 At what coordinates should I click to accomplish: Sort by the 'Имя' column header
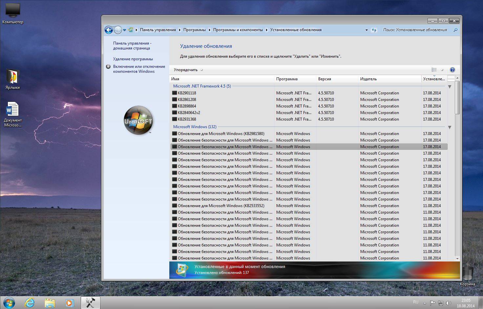pos(222,79)
